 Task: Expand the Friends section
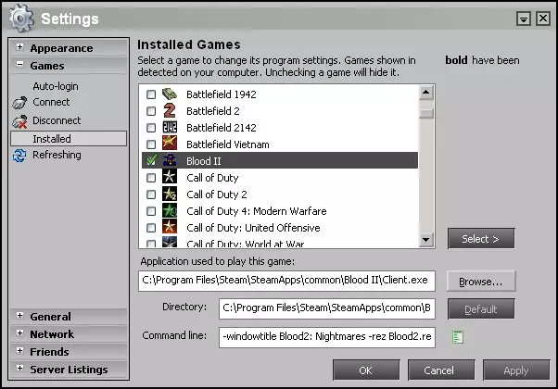click(x=20, y=351)
